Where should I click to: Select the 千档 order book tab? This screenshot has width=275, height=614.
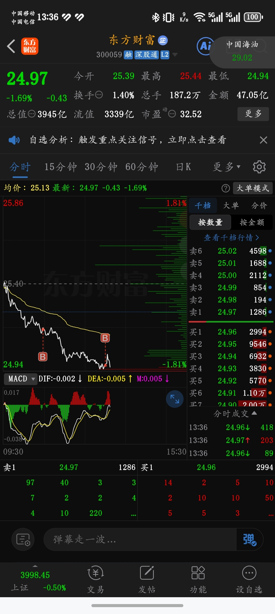coord(203,205)
